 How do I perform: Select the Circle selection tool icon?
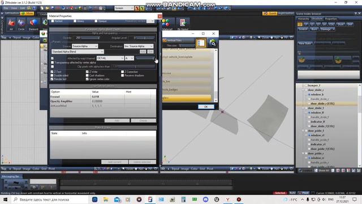pyautogui.click(x=21, y=23)
